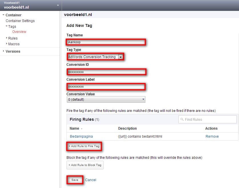Focus the Conversion Label input field

pos(106,87)
